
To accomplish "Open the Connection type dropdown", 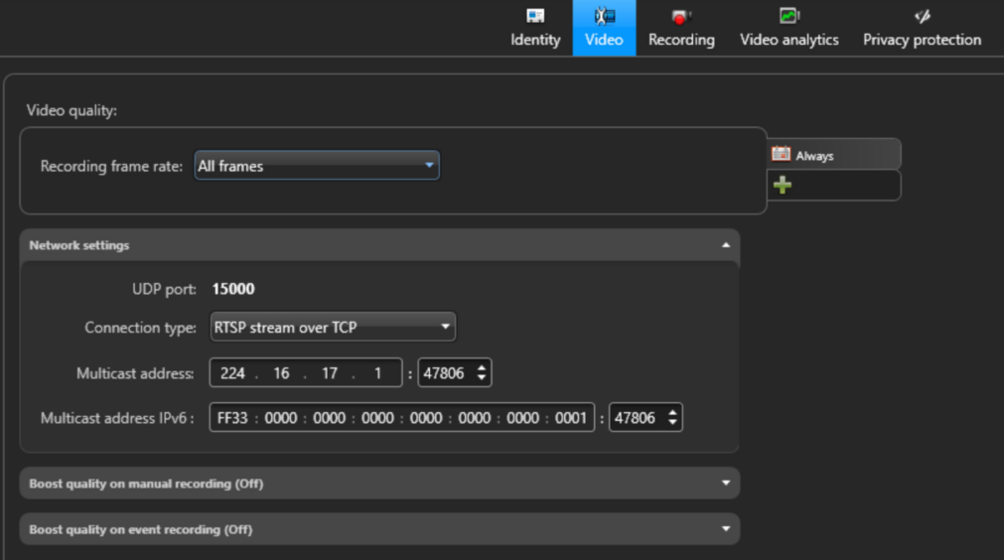I will (x=333, y=327).
